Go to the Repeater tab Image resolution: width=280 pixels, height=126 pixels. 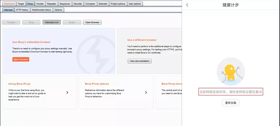click(52, 4)
